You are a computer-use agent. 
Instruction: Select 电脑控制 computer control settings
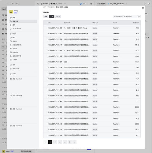coord(23,52)
